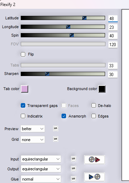This screenshot has width=129, height=183.
Task: Enable the Flip checkbox
Action: point(23,54)
